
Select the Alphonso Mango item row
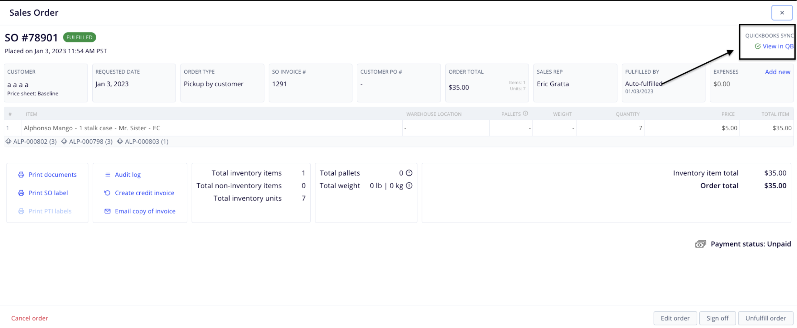(x=398, y=128)
